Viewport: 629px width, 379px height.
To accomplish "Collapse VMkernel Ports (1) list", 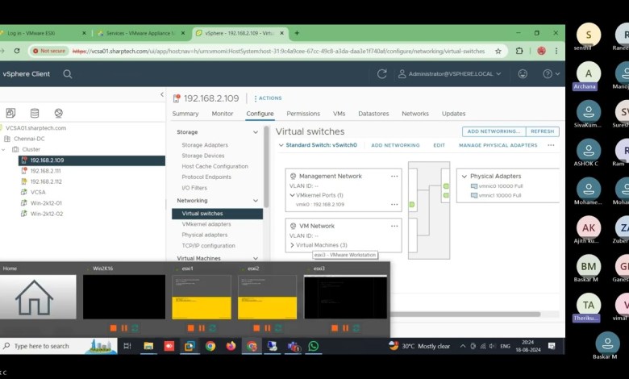I will [x=293, y=195].
